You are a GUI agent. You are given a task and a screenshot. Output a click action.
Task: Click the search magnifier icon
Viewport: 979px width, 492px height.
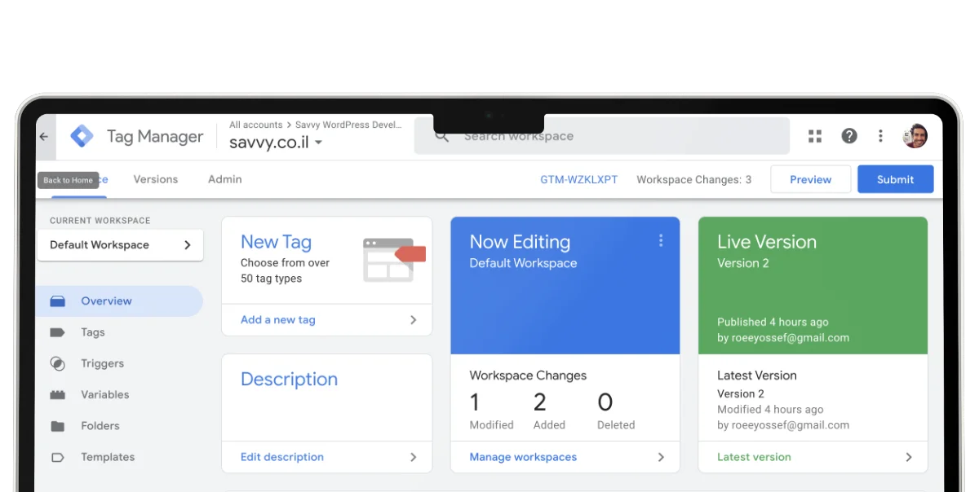pyautogui.click(x=441, y=137)
